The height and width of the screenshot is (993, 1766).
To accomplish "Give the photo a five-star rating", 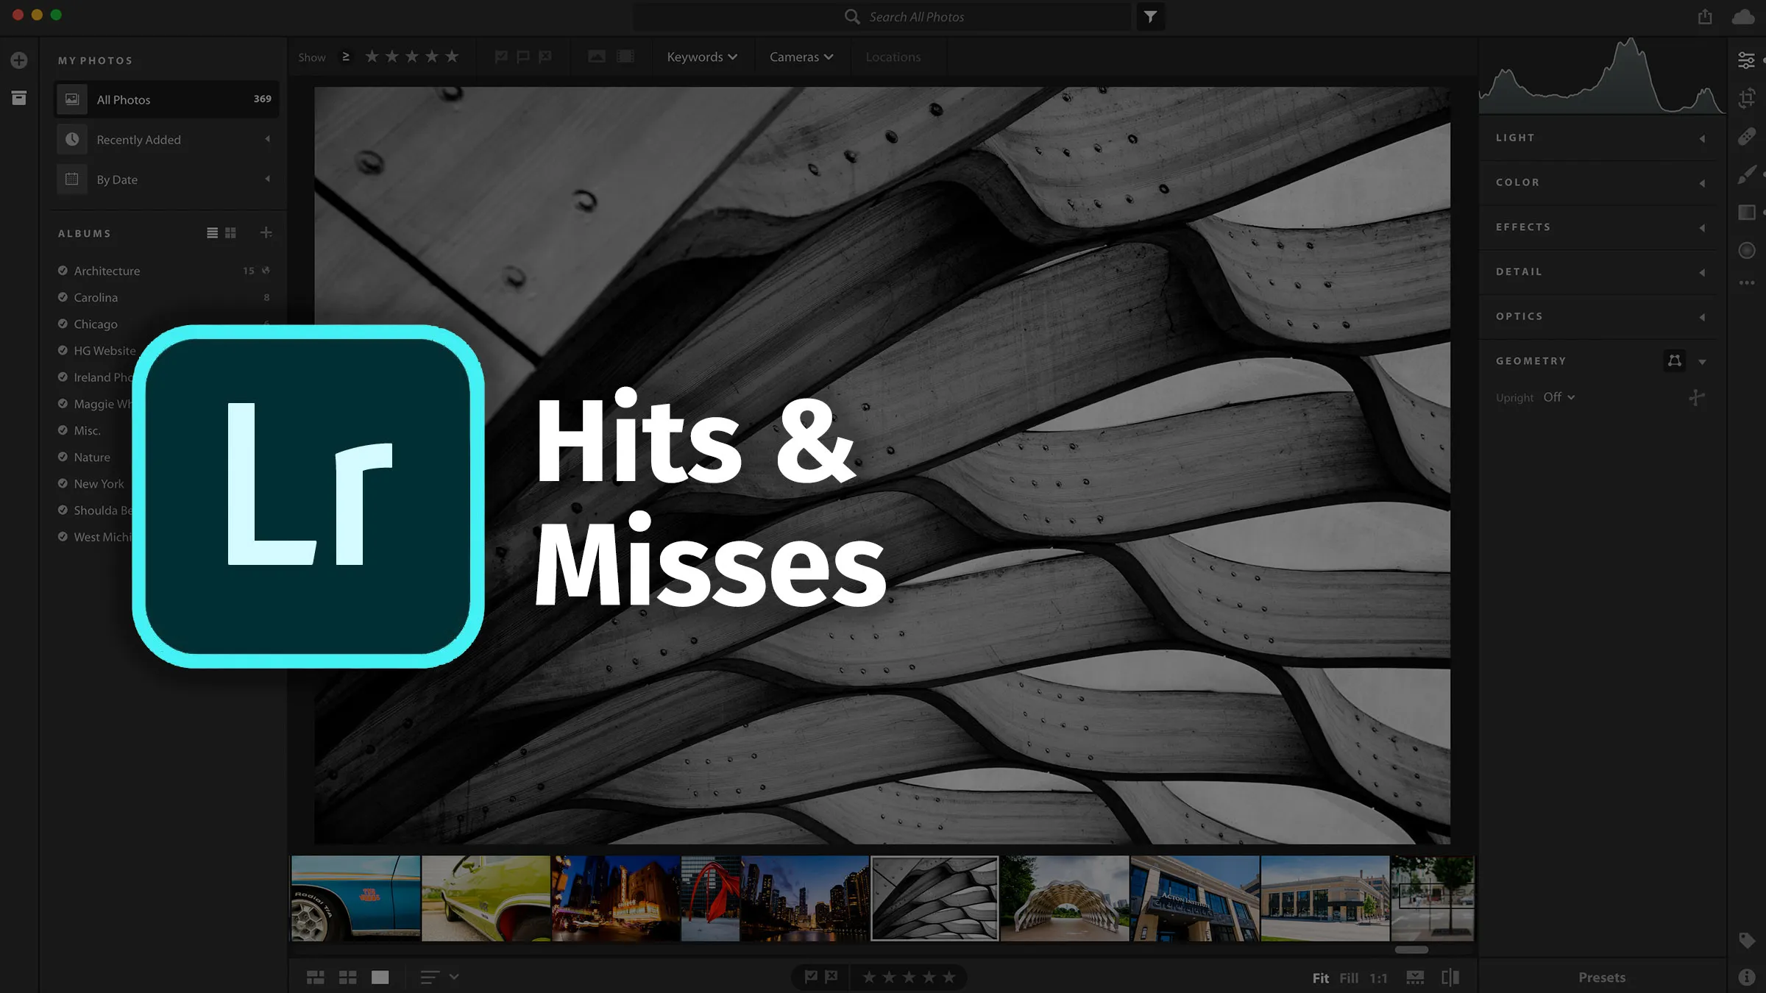I will point(950,977).
